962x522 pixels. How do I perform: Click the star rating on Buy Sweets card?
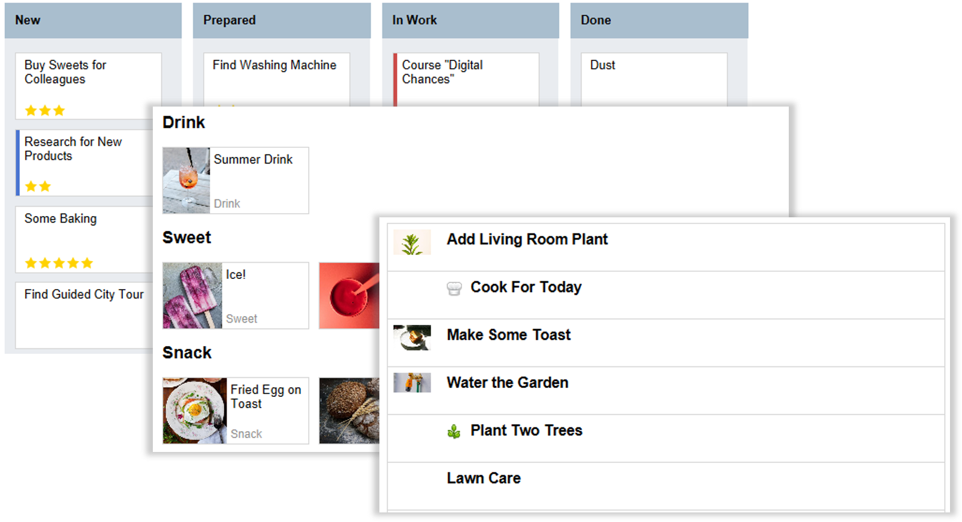coord(44,110)
